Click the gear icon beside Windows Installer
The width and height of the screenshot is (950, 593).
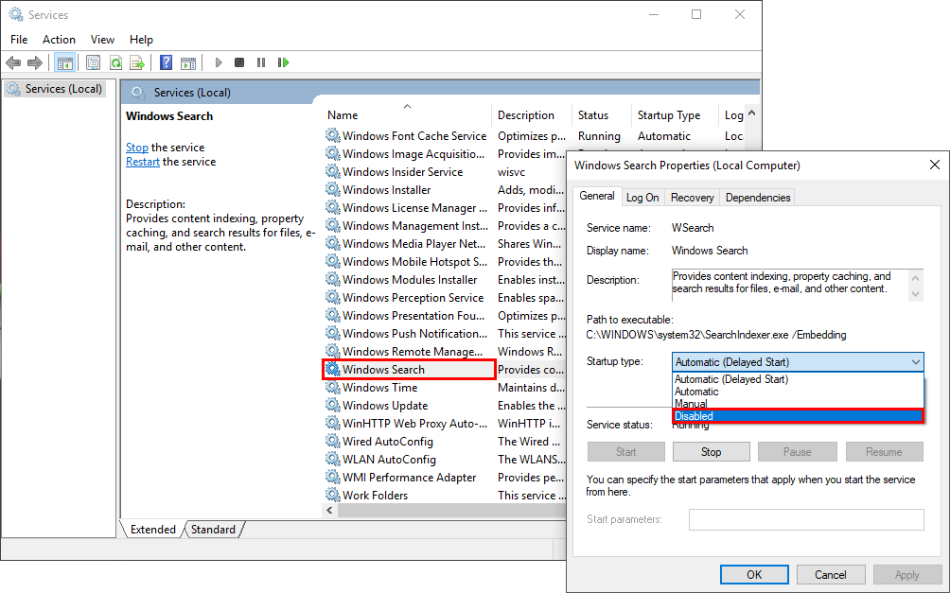(x=333, y=189)
